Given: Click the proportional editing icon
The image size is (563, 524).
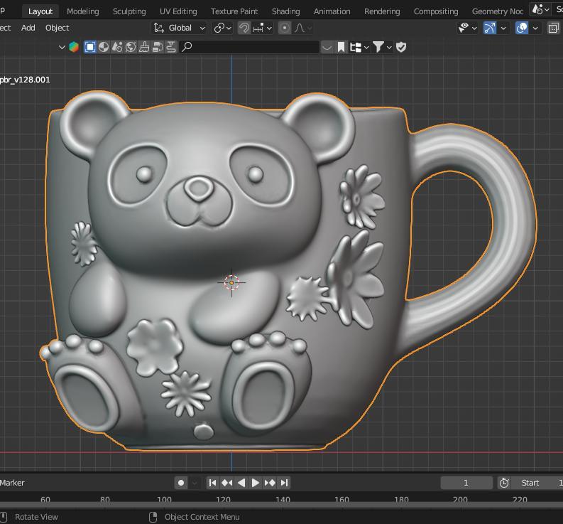Looking at the screenshot, I should pos(285,28).
